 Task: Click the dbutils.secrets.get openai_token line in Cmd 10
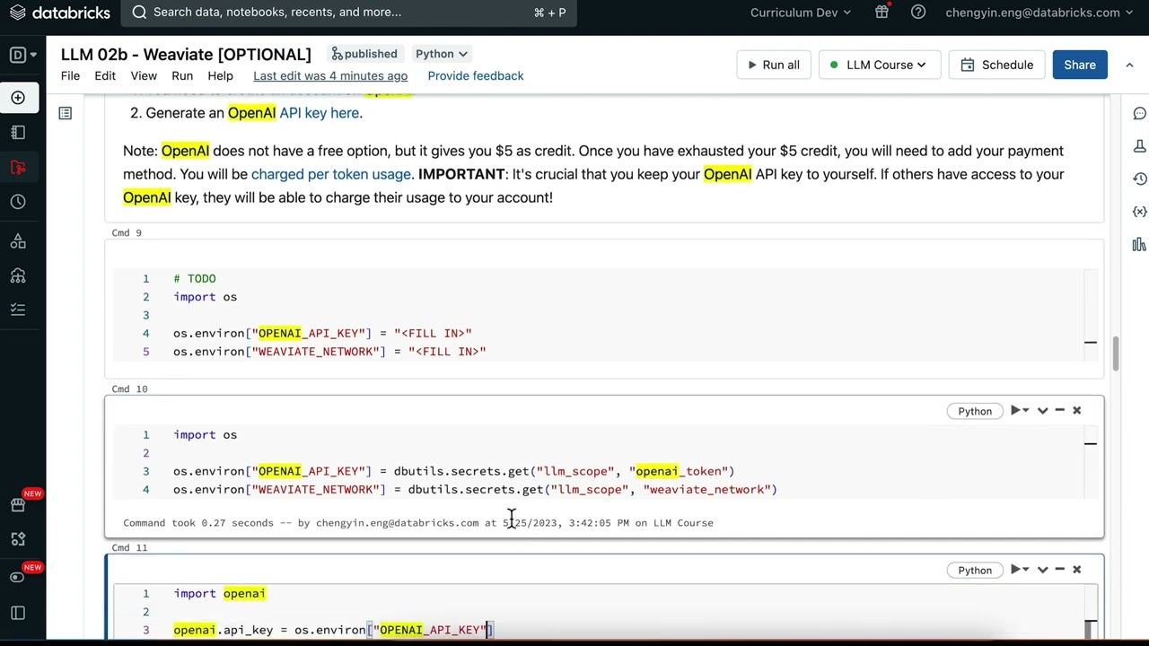point(454,471)
